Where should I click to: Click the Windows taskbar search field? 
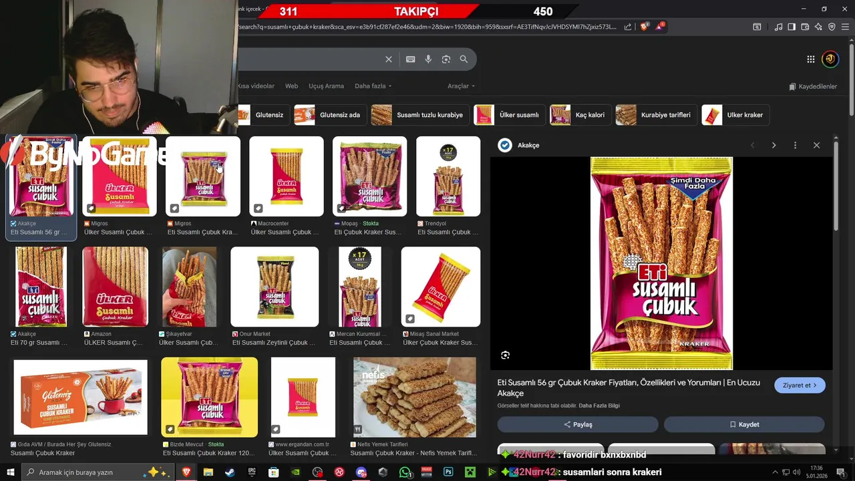pyautogui.click(x=98, y=472)
